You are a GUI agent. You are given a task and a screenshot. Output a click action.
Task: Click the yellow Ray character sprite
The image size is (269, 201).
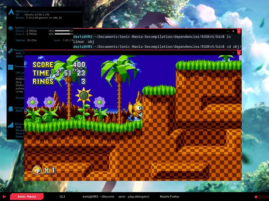coord(135,111)
